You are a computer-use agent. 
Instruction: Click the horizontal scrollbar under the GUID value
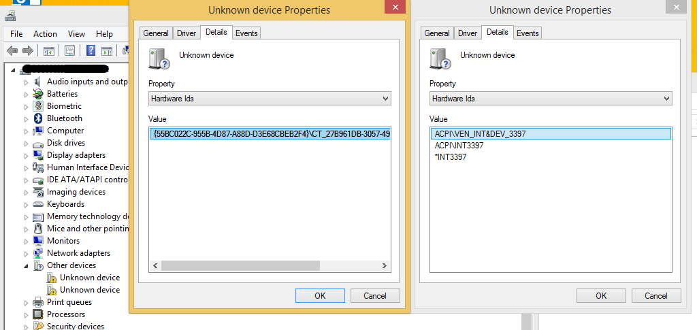[x=270, y=266]
